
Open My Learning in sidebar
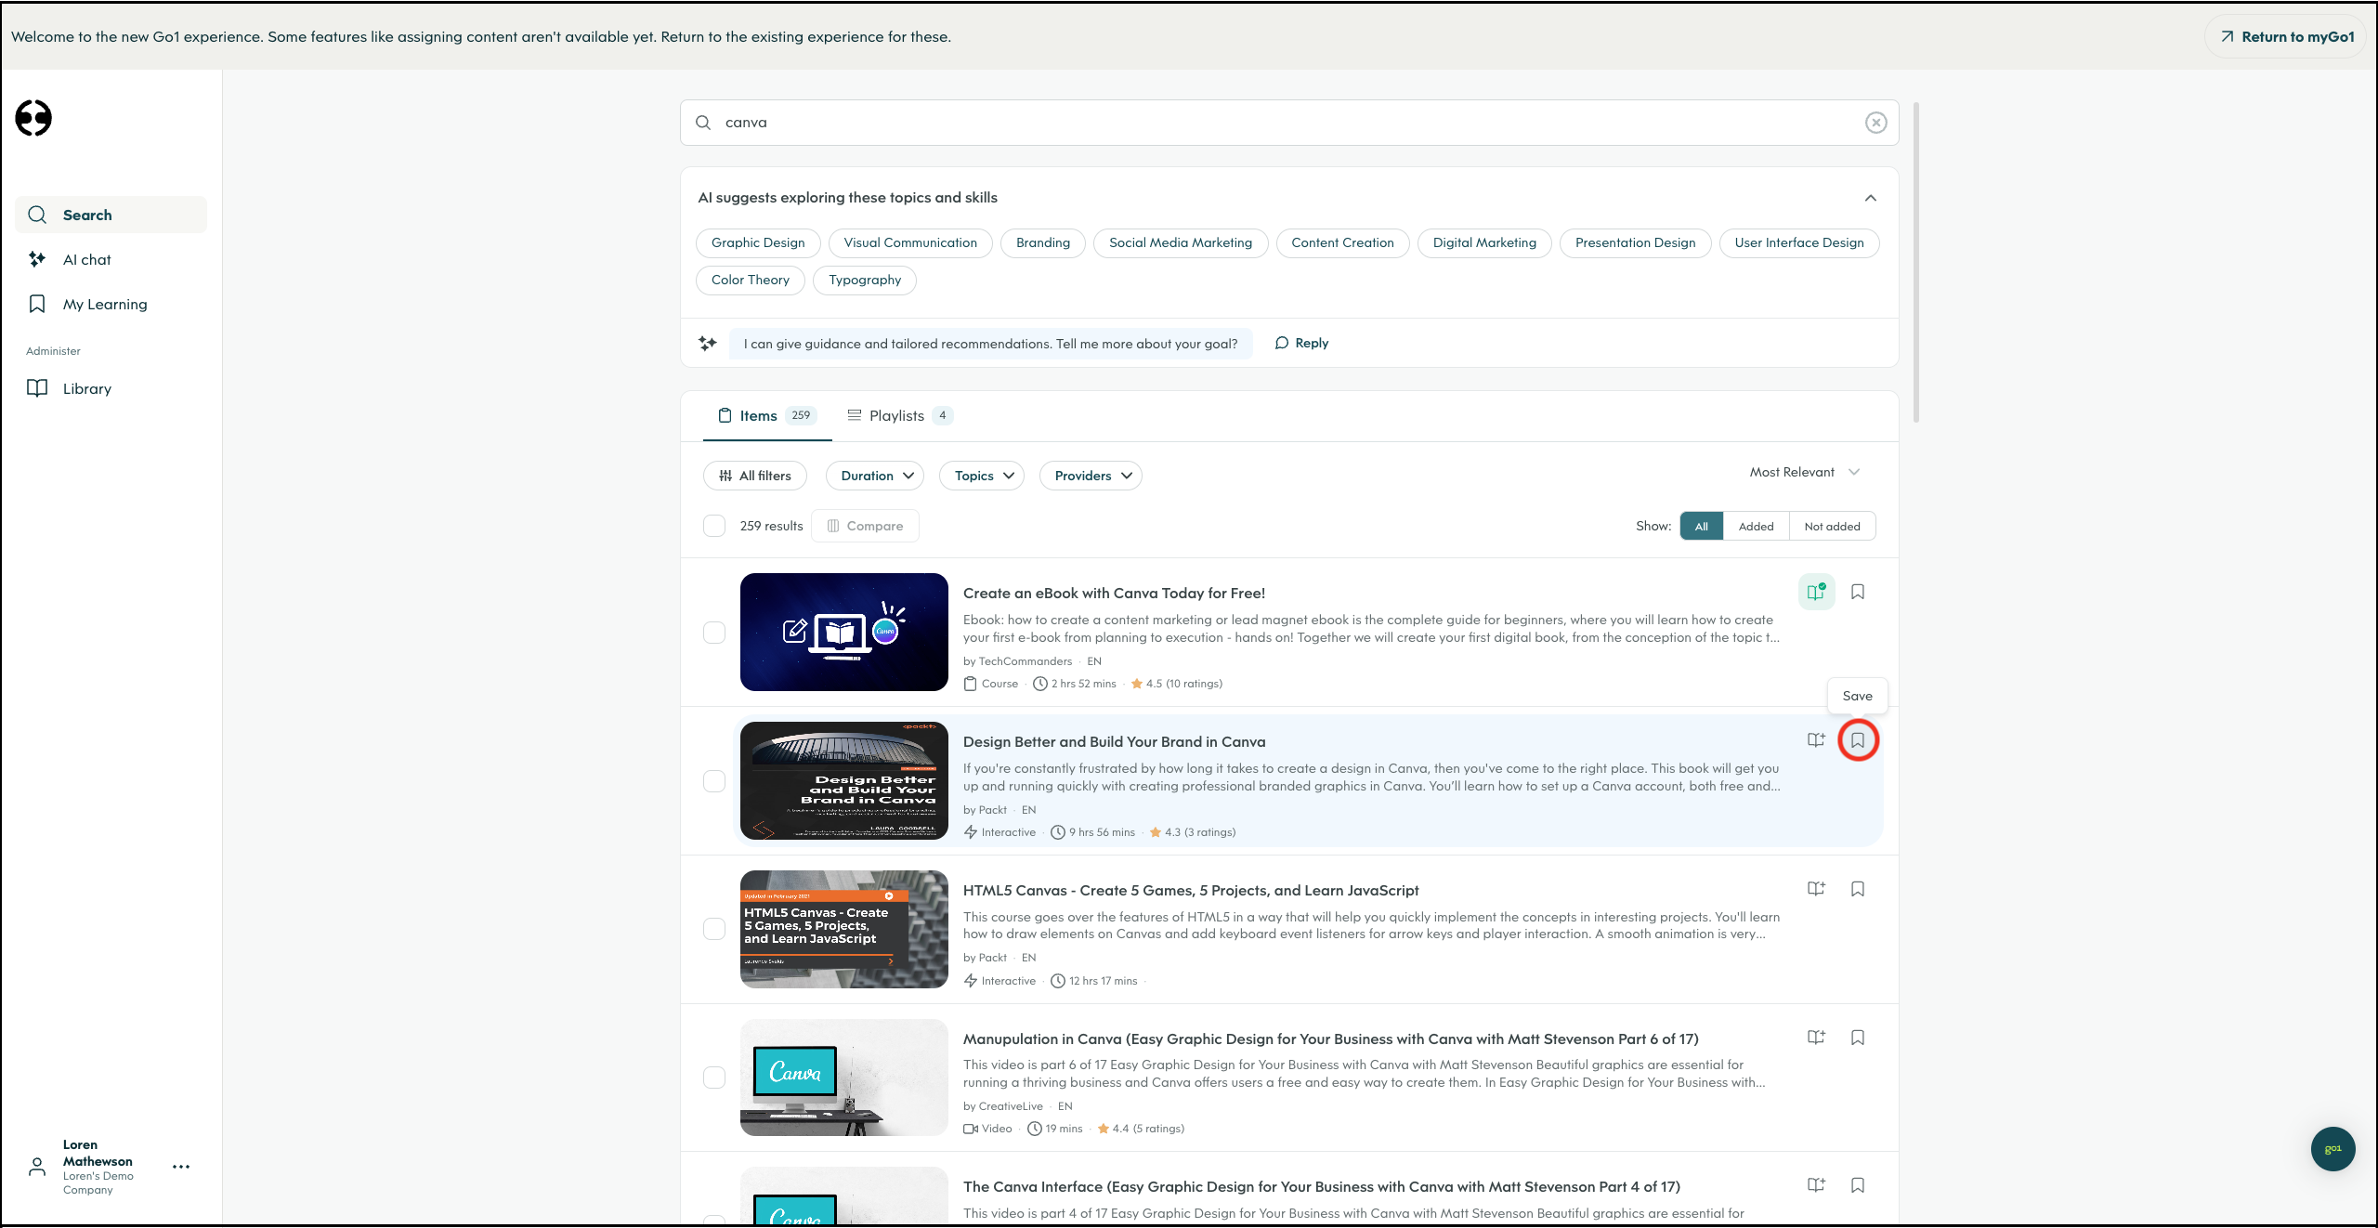pyautogui.click(x=104, y=305)
